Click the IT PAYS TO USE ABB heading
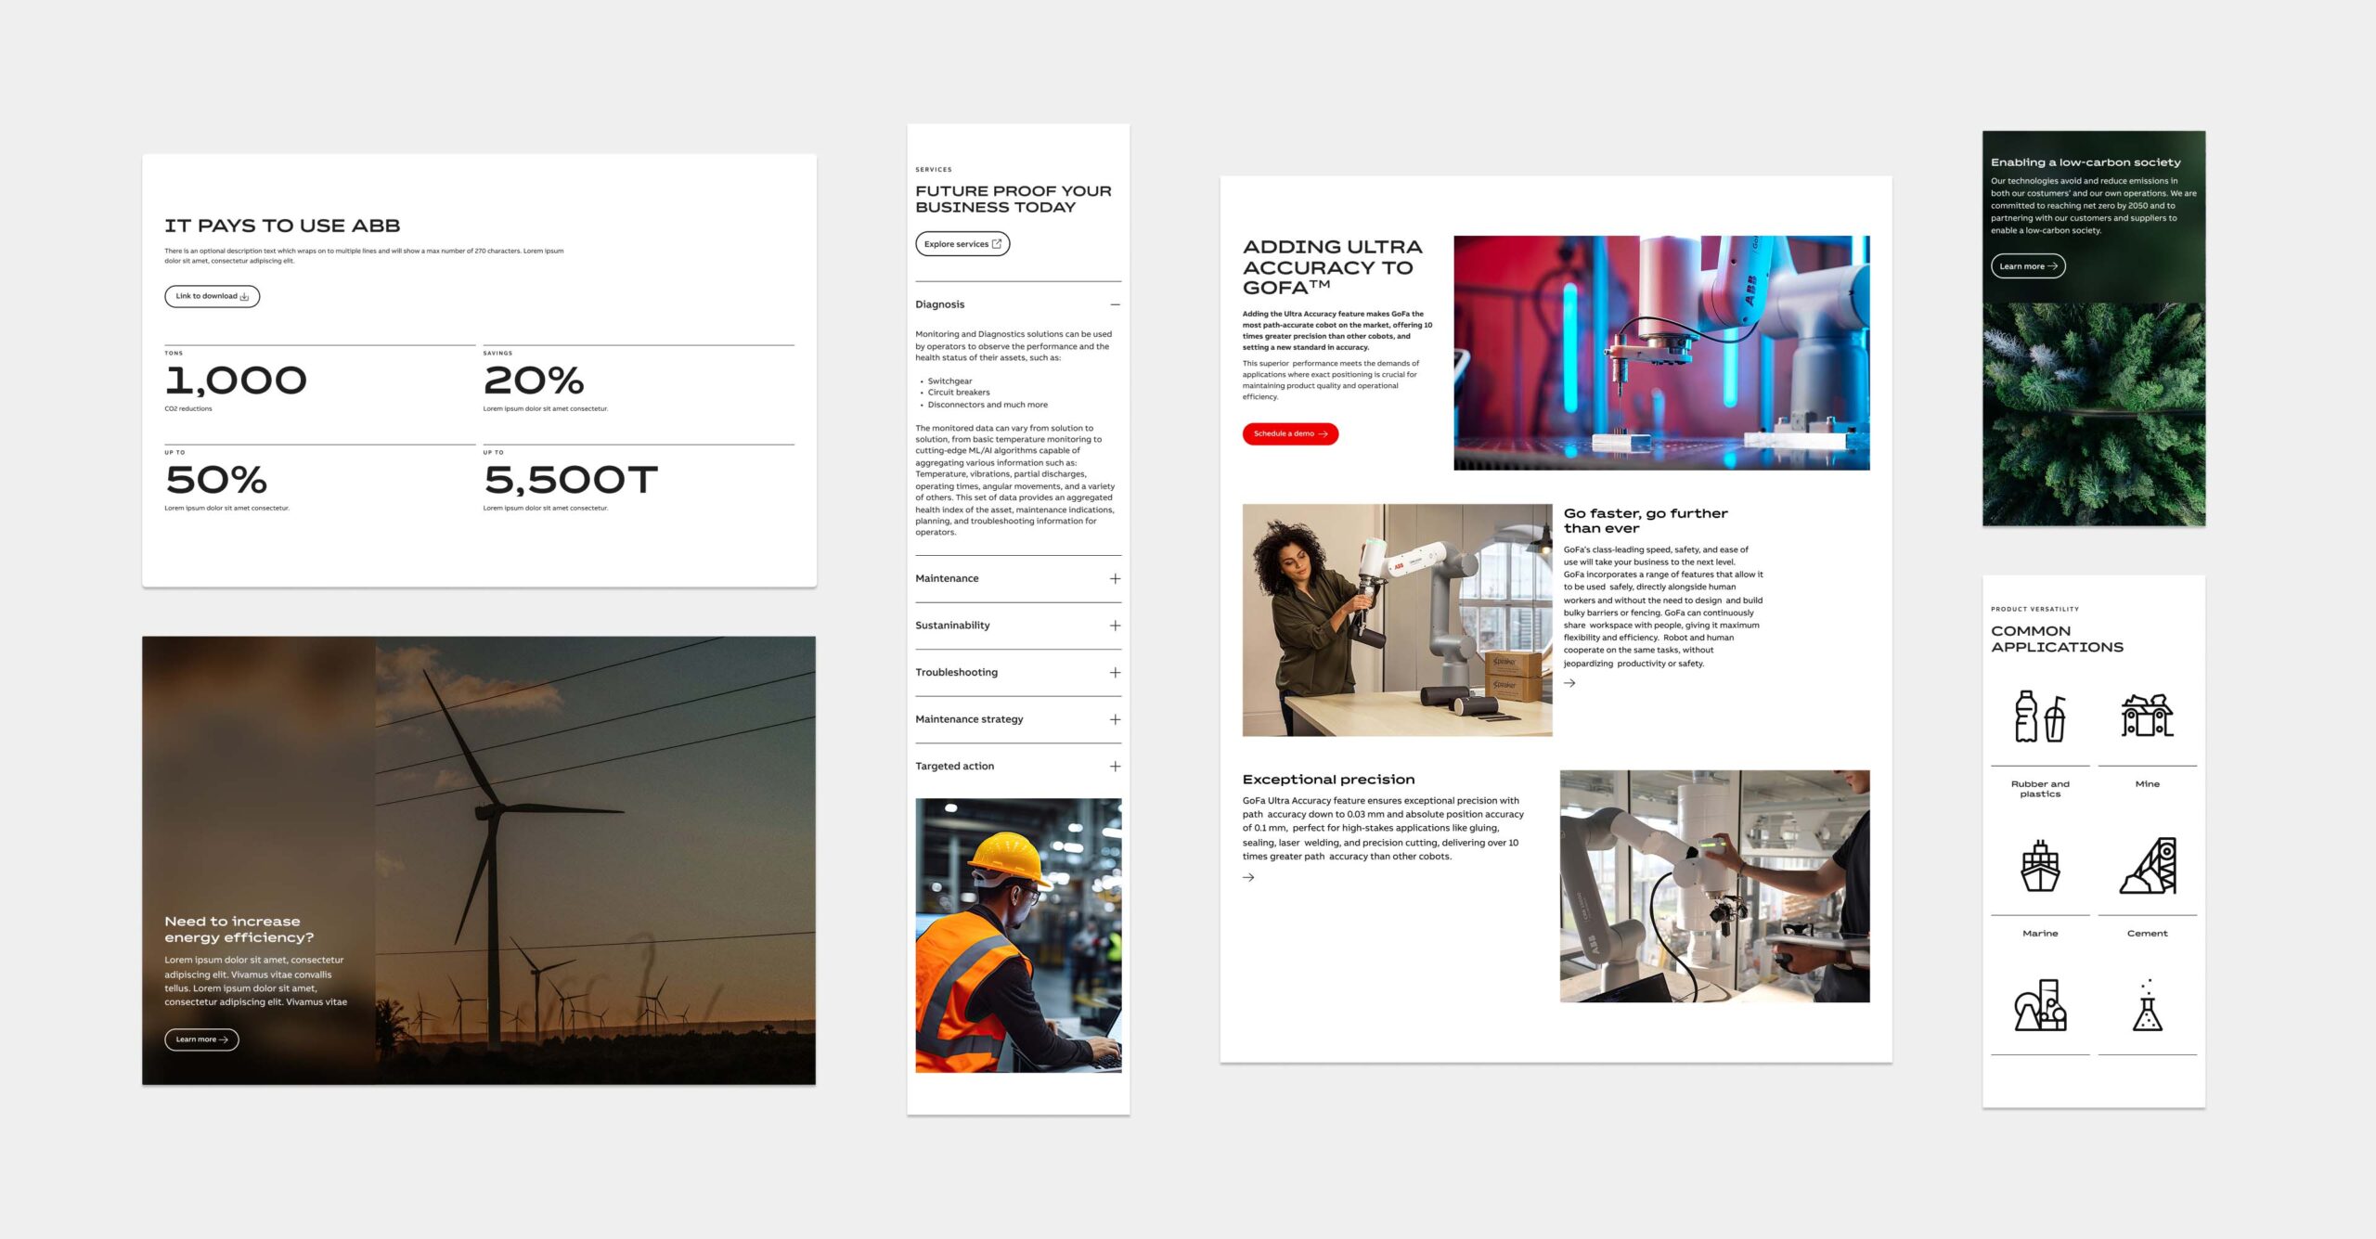The width and height of the screenshot is (2376, 1239). (x=282, y=226)
